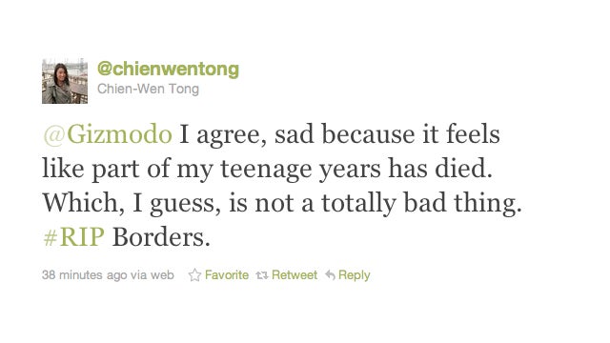Click the Chien-Wen Tong display name
The height and width of the screenshot is (343, 610).
click(x=149, y=89)
